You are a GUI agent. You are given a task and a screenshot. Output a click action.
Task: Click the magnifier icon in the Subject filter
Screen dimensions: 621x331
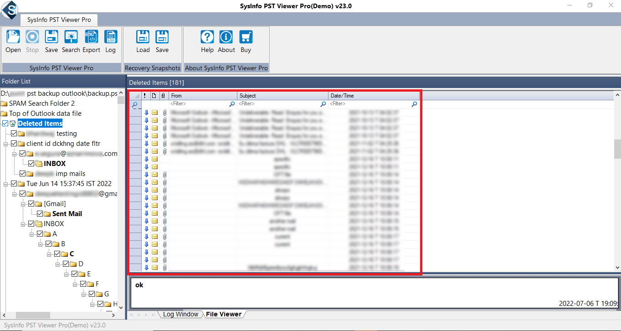coord(323,104)
